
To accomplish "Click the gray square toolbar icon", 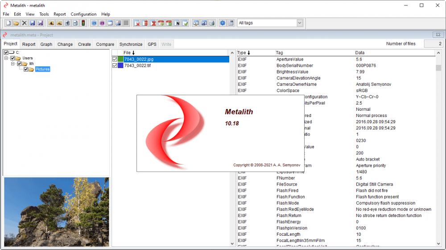I will pos(126,23).
